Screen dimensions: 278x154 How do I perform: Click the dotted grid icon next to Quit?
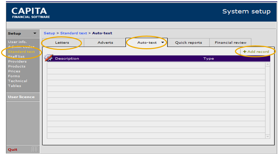(35, 149)
